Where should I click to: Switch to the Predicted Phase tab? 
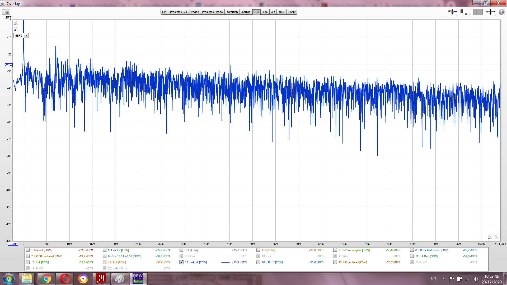point(212,12)
